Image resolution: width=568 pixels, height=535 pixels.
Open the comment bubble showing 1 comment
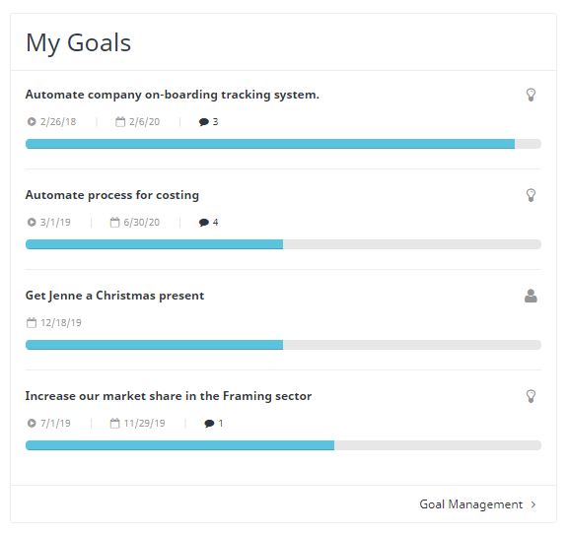point(209,423)
